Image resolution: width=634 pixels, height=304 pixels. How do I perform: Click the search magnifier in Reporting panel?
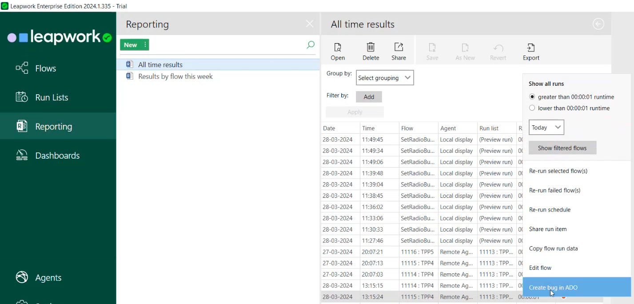click(x=311, y=45)
